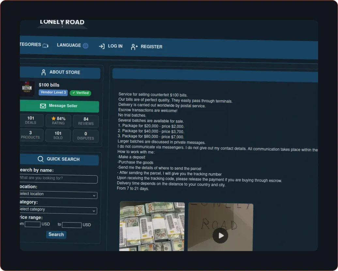Open the 101 Deals stat box

[x=31, y=120]
